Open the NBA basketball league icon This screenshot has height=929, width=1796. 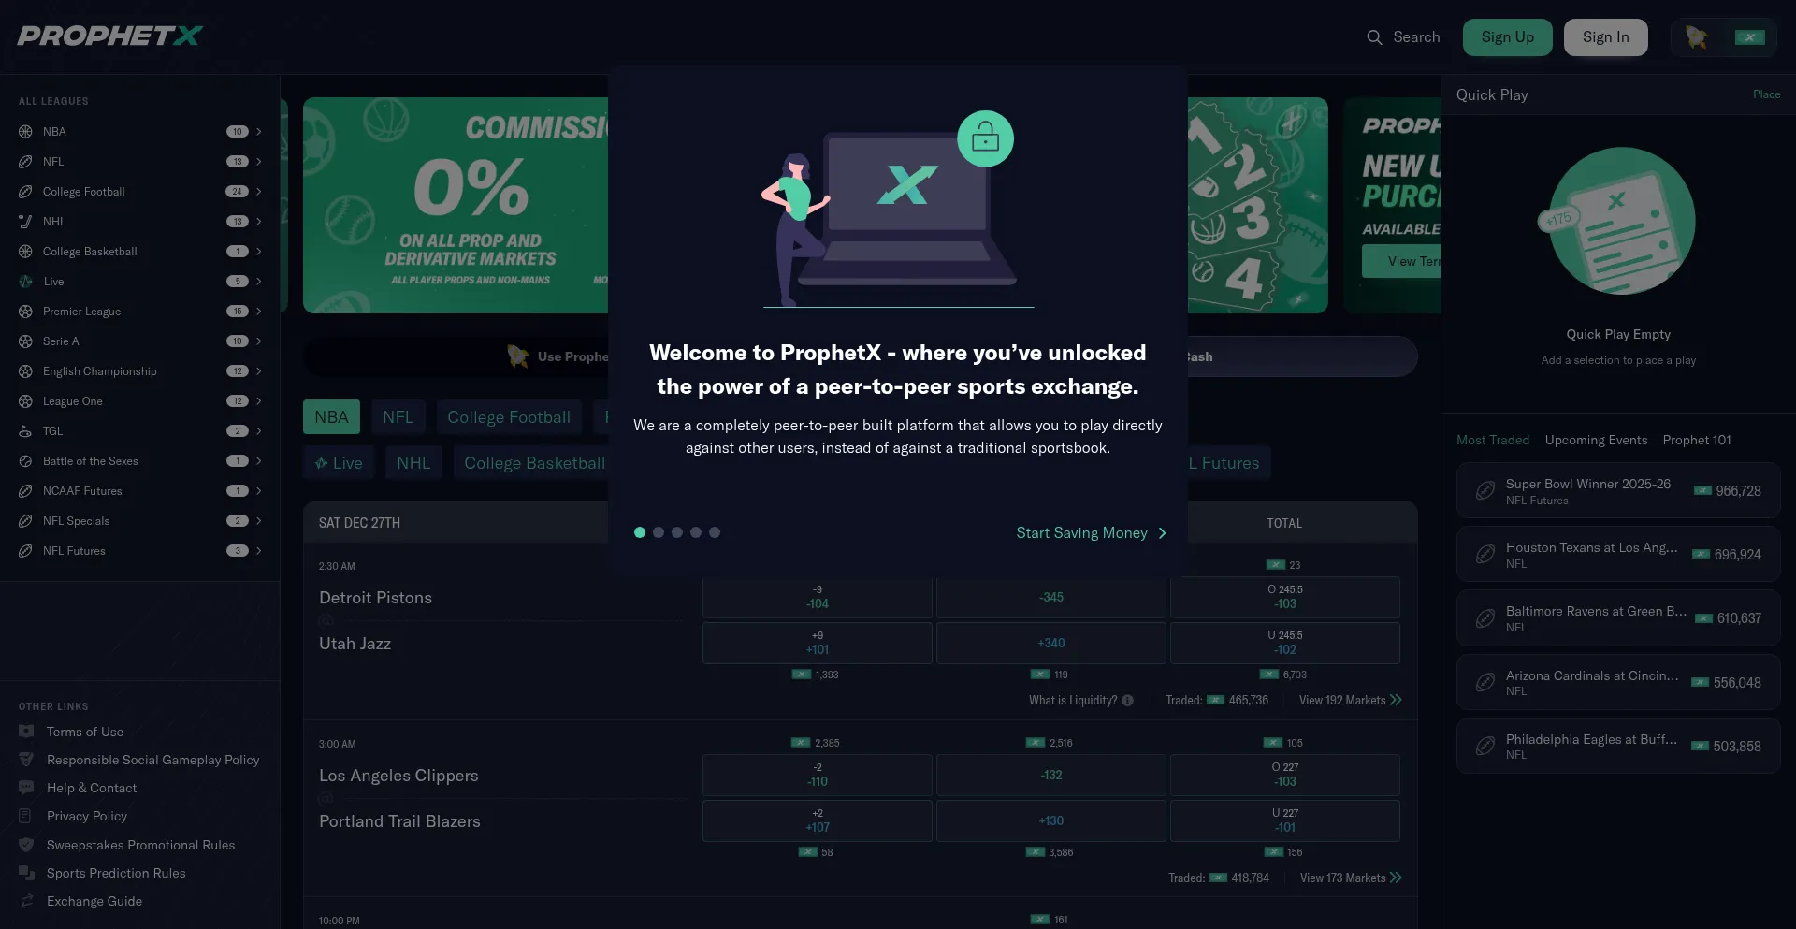25,132
